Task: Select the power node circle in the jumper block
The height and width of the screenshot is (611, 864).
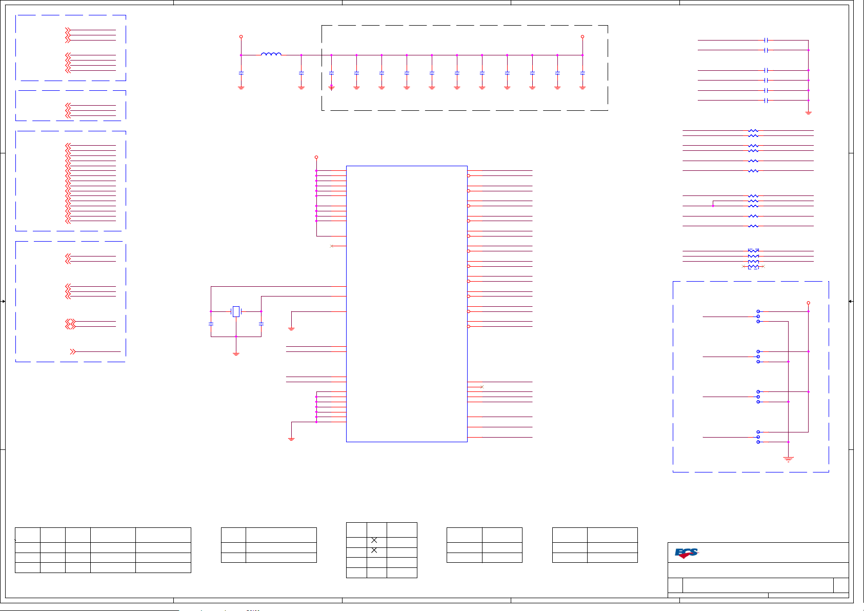Action: [x=808, y=303]
